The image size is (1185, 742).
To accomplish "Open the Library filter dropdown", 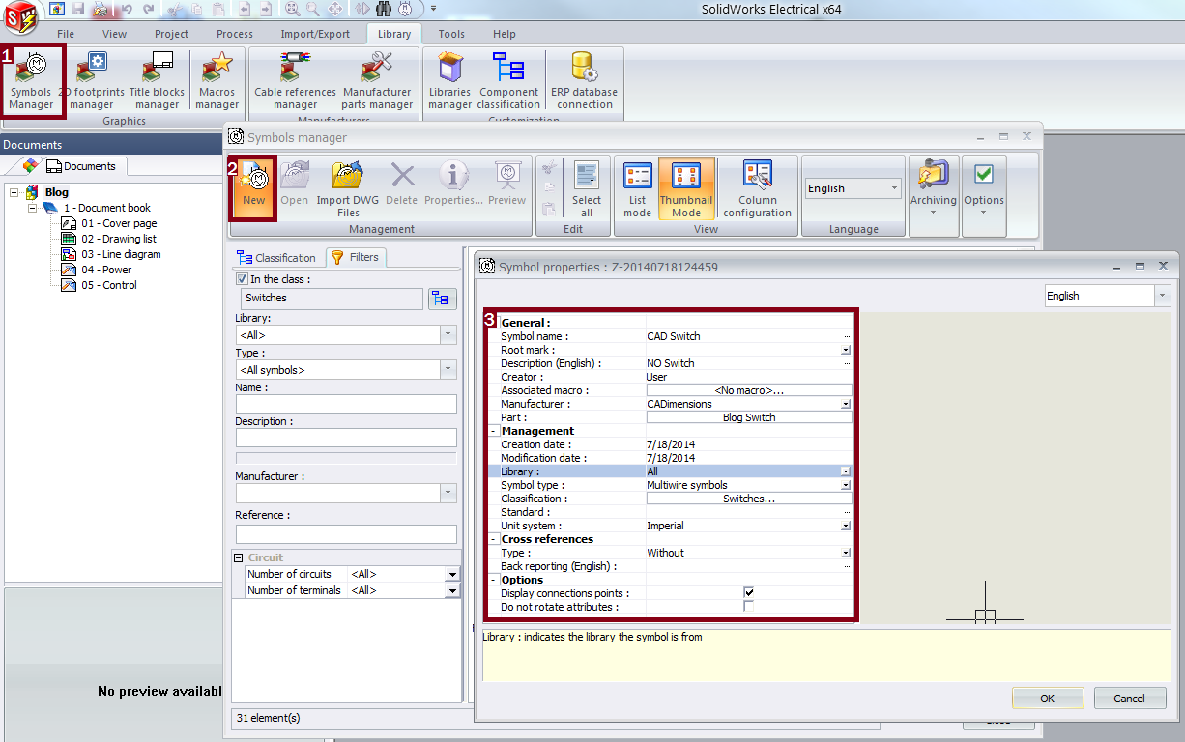I will 448,334.
